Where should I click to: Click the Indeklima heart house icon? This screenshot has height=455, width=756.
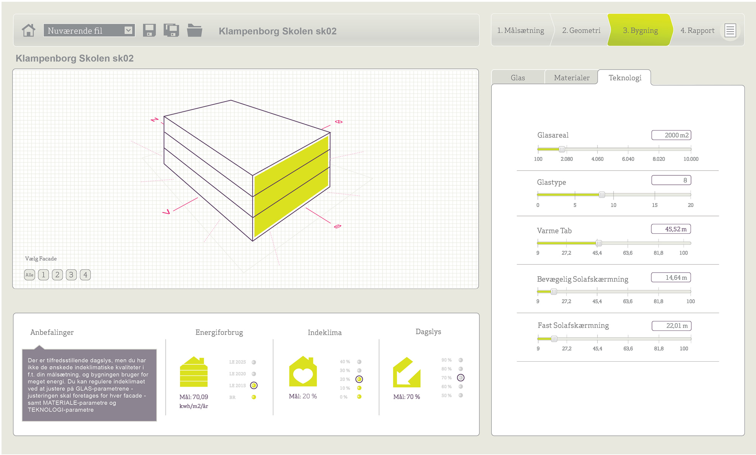click(303, 372)
